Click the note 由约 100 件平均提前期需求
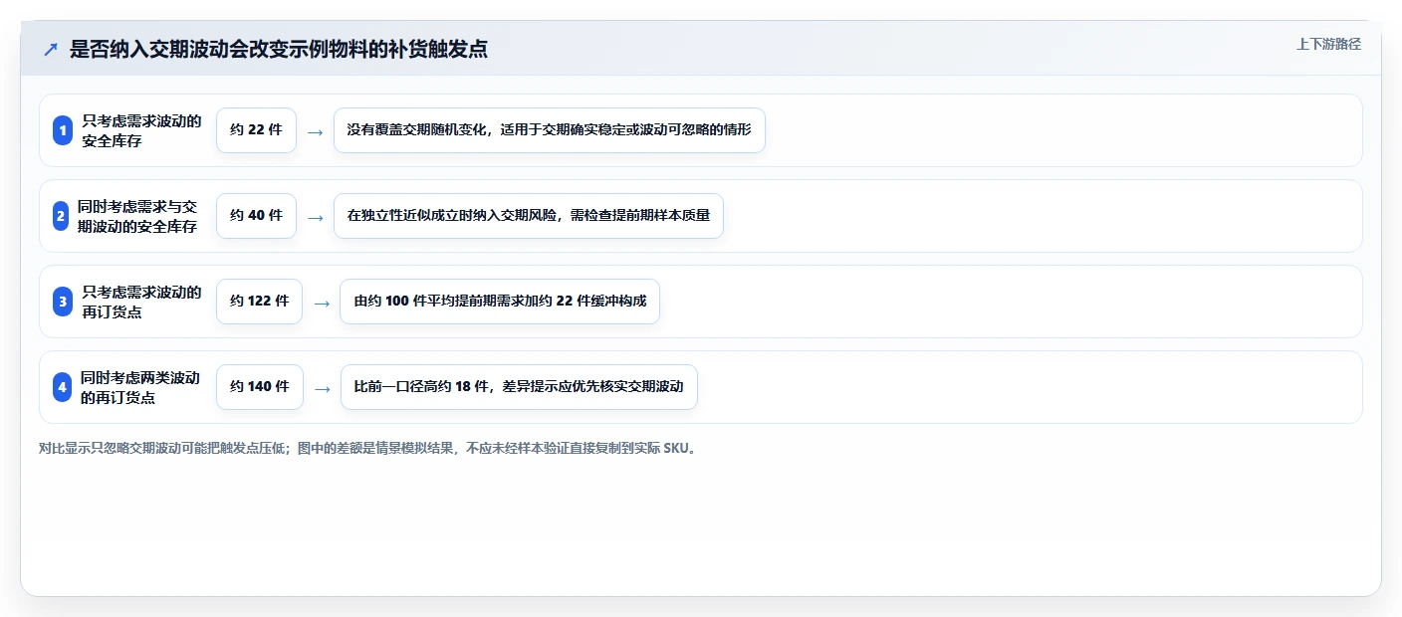 coord(500,302)
